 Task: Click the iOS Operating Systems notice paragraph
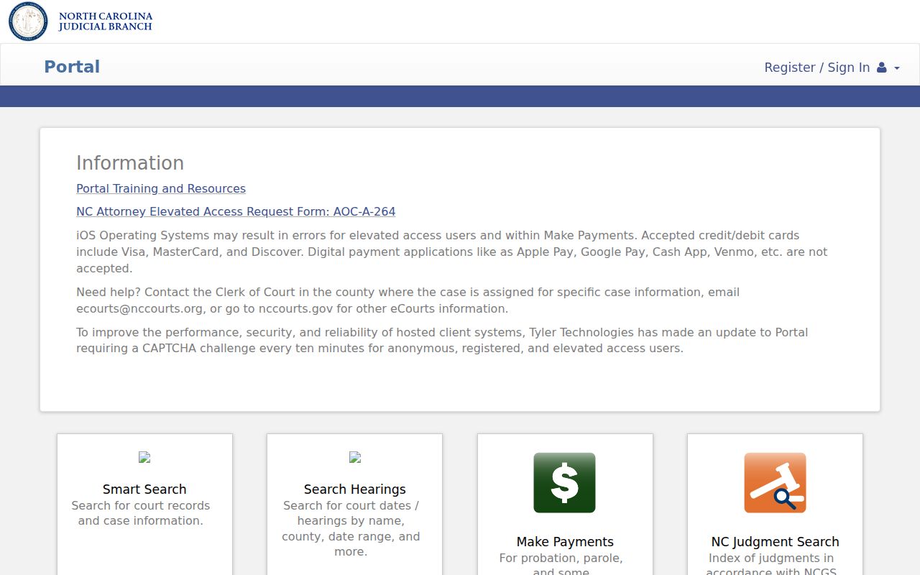coord(451,252)
